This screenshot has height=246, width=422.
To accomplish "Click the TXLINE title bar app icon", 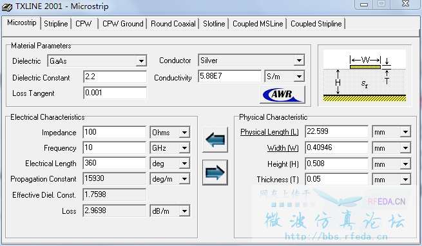I will (x=6, y=6).
